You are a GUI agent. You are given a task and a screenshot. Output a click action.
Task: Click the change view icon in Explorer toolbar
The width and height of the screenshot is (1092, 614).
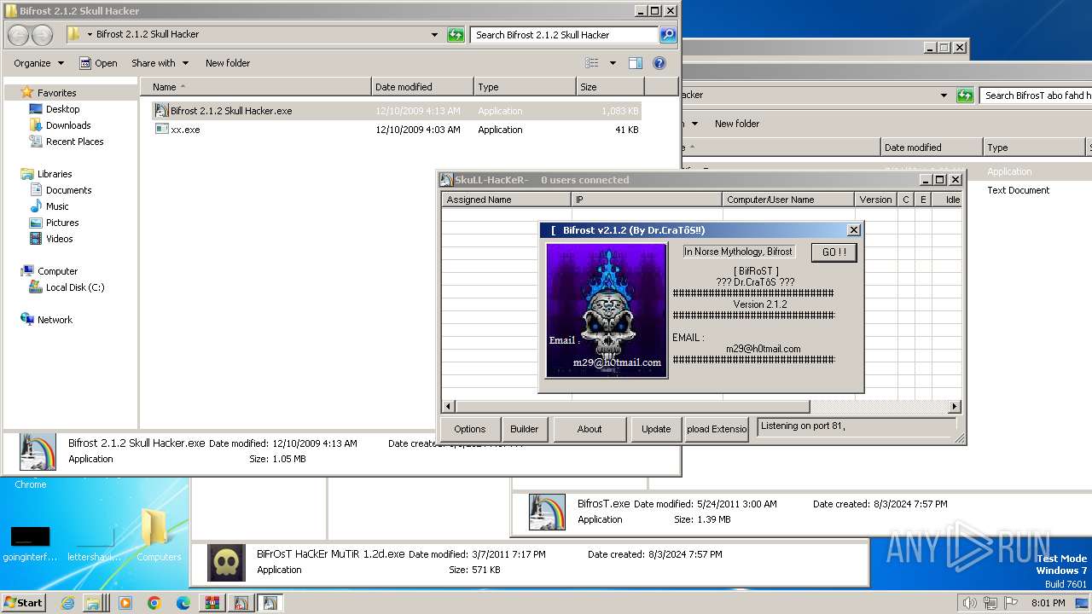point(592,63)
